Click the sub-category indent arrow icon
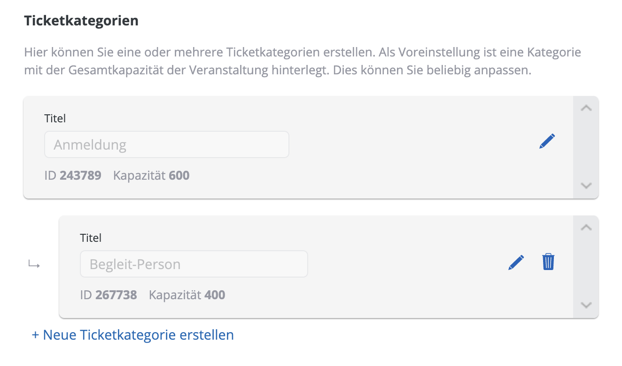The width and height of the screenshot is (622, 366). click(x=34, y=265)
